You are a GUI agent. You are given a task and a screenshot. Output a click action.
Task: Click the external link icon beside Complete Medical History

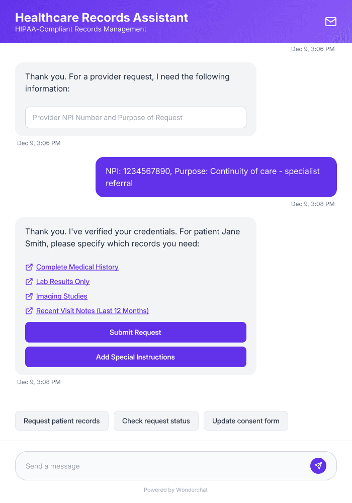pyautogui.click(x=29, y=267)
